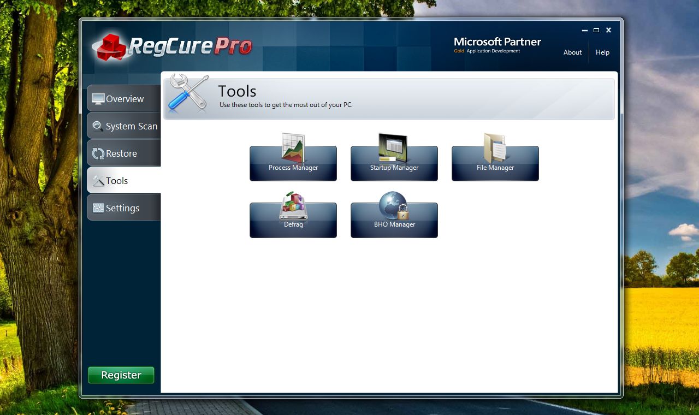
Task: Switch to the Overview tab
Action: pos(124,98)
